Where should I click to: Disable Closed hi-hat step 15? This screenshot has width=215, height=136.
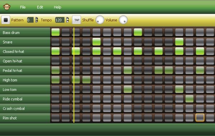(200, 51)
